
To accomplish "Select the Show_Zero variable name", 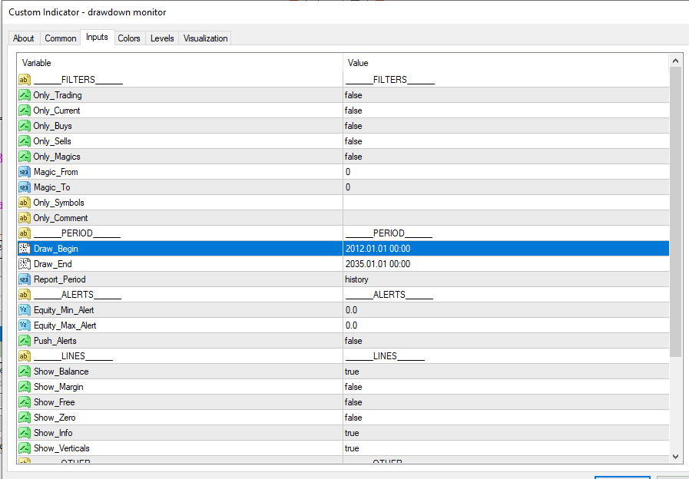I will (x=55, y=418).
